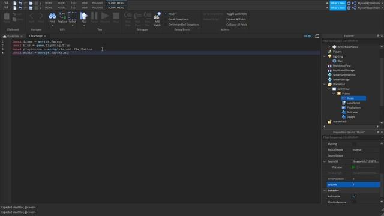Select PlayButton in the Explorer tree

[353, 107]
